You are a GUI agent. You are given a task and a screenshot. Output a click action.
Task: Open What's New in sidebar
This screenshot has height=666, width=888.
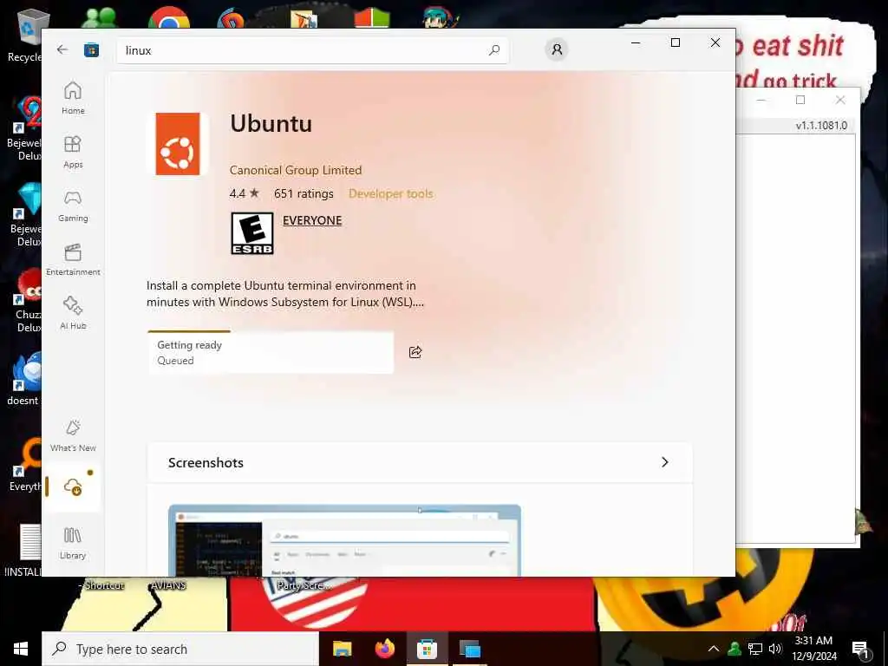click(x=73, y=435)
